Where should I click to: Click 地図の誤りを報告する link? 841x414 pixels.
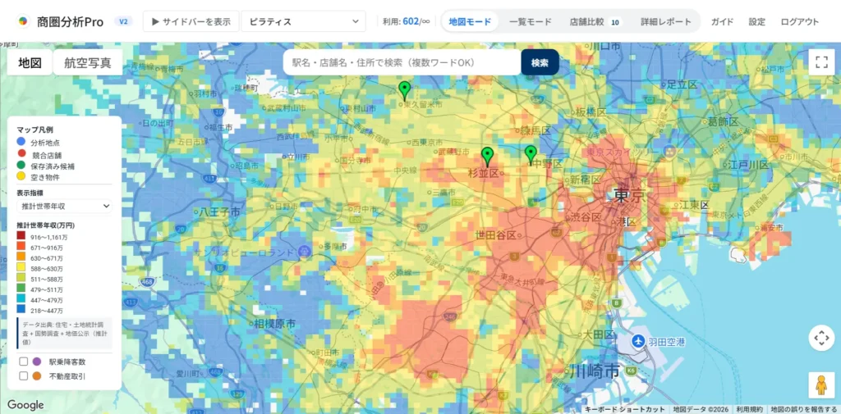tap(805, 409)
